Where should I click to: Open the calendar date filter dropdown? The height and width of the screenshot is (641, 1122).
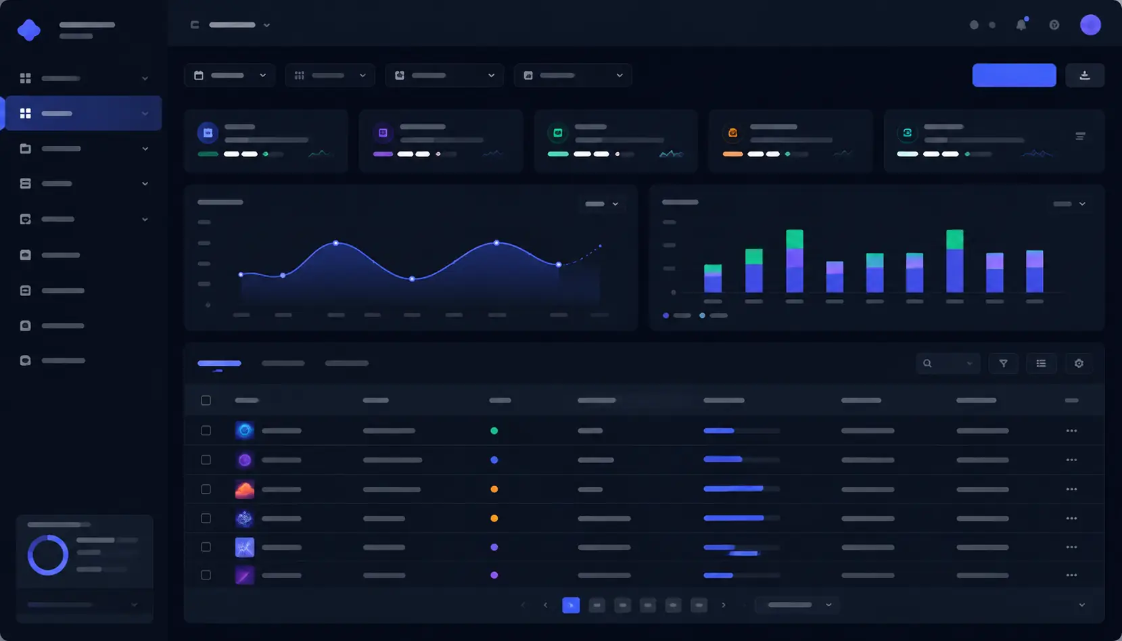(230, 75)
